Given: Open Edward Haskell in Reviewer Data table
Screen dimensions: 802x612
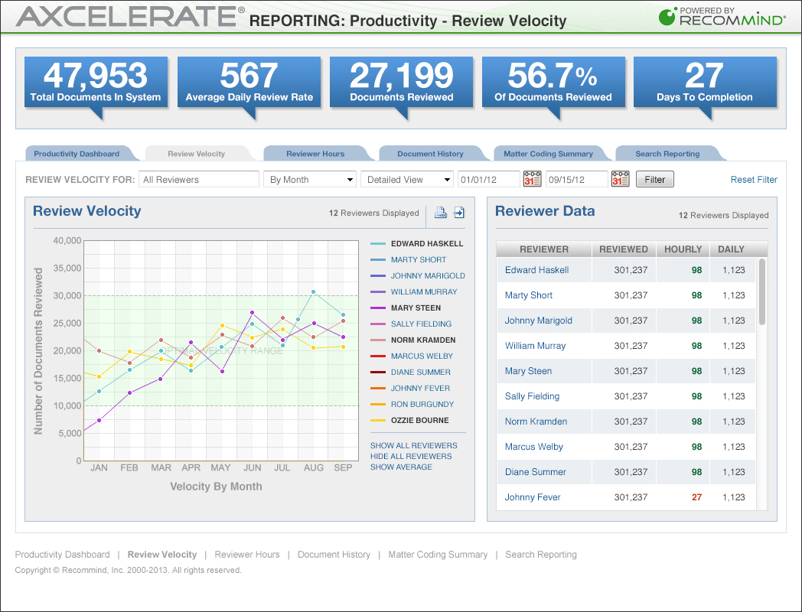Looking at the screenshot, I should 536,270.
